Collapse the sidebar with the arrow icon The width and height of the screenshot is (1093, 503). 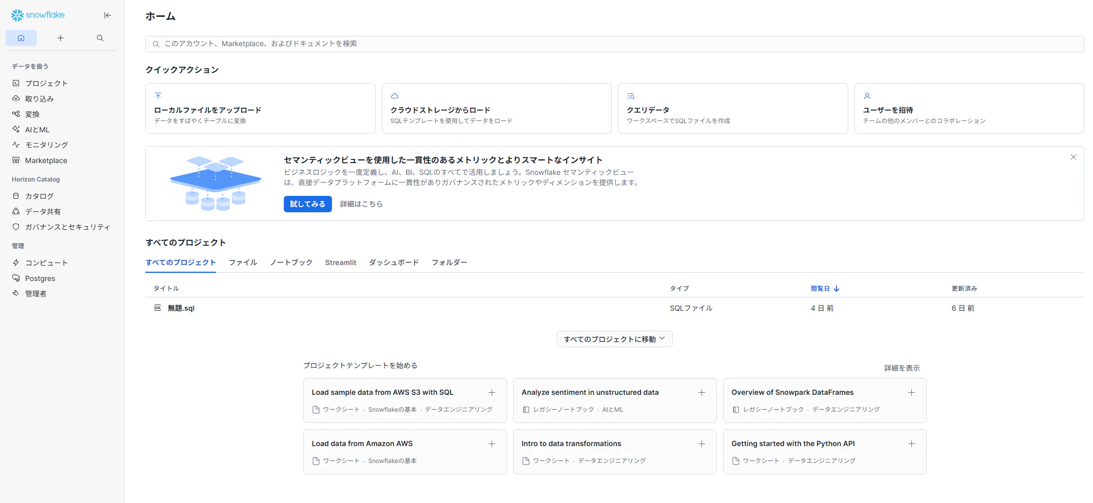click(x=107, y=15)
